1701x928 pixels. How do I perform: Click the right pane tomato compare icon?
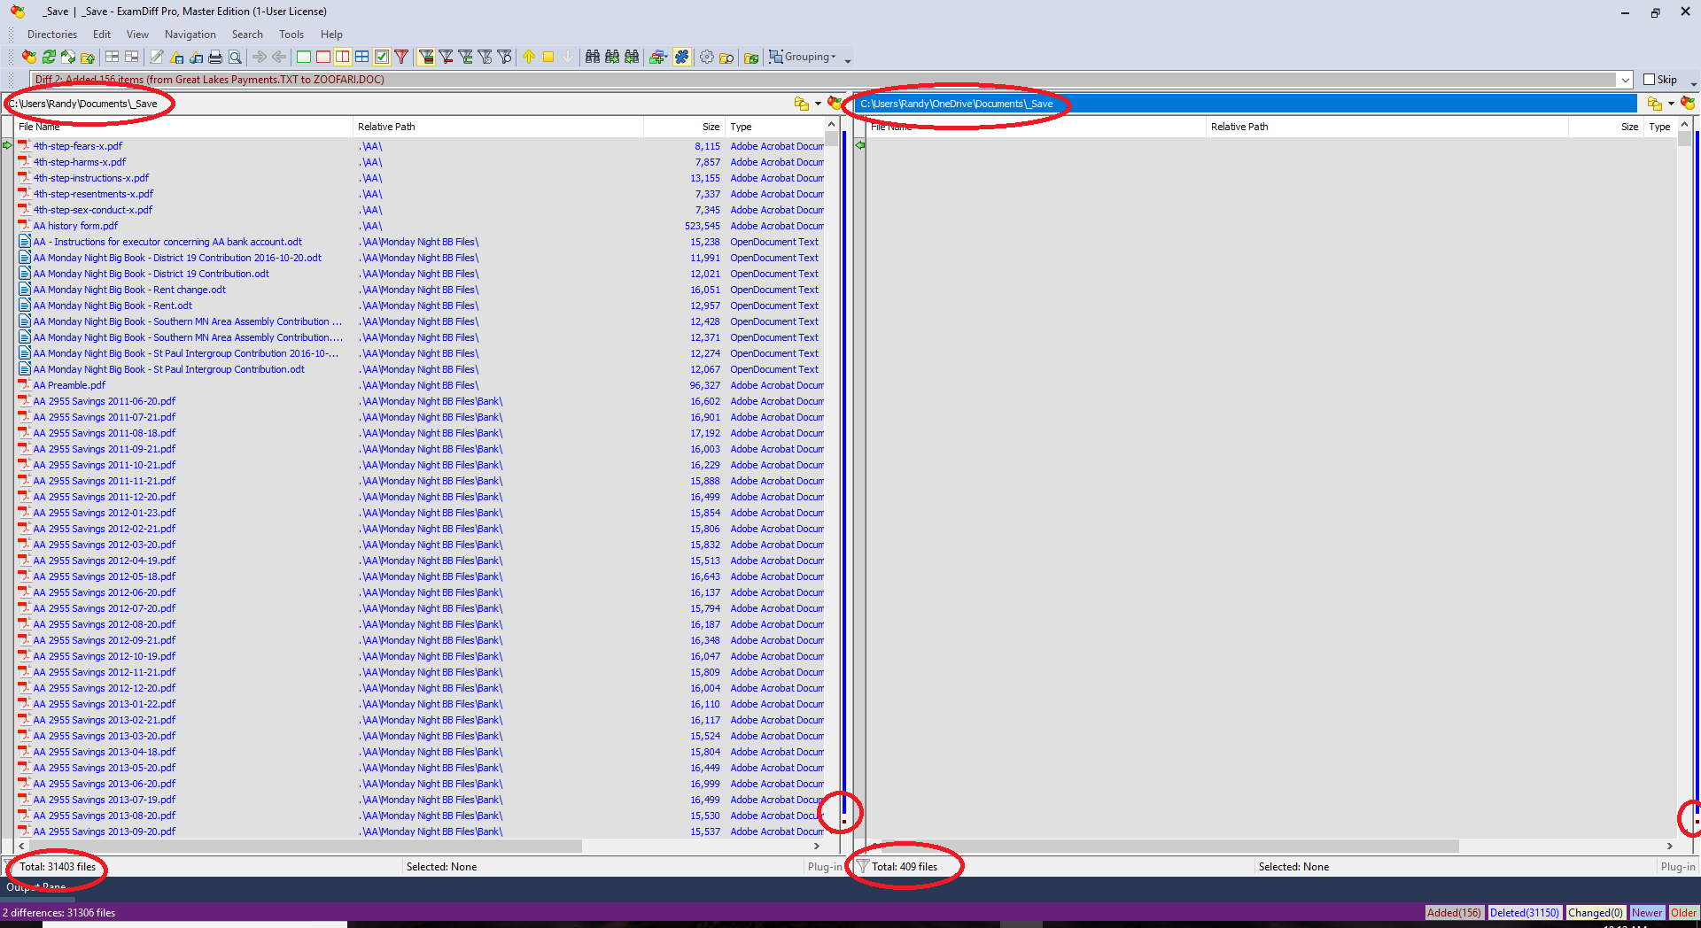click(x=1688, y=104)
